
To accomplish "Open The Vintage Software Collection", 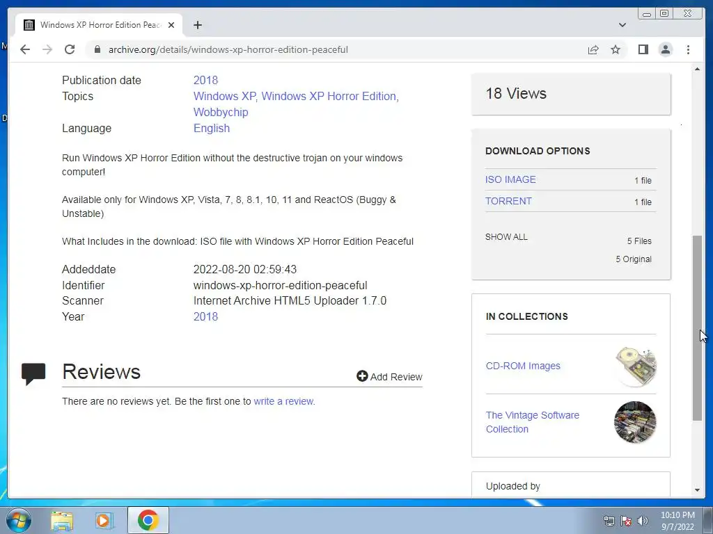I will point(532,422).
